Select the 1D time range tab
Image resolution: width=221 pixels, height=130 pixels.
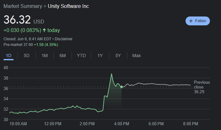click(9, 56)
